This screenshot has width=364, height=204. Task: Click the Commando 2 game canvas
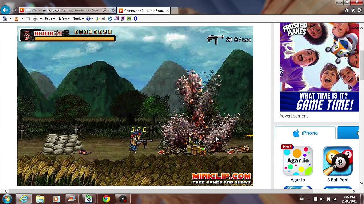pos(135,106)
